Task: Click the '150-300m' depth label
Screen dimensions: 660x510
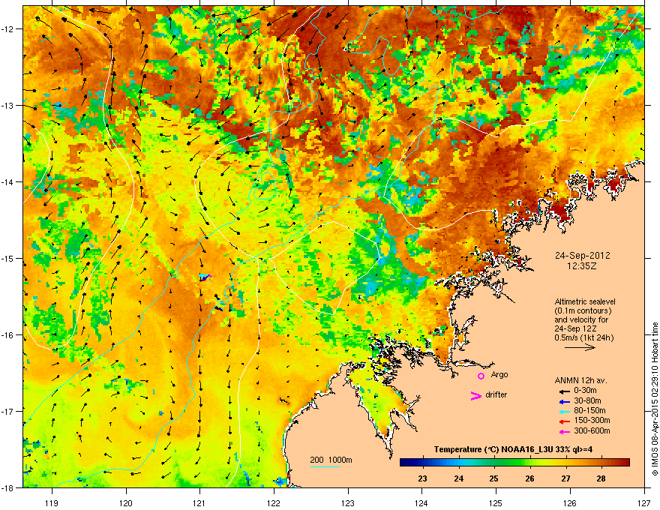Action: point(592,420)
